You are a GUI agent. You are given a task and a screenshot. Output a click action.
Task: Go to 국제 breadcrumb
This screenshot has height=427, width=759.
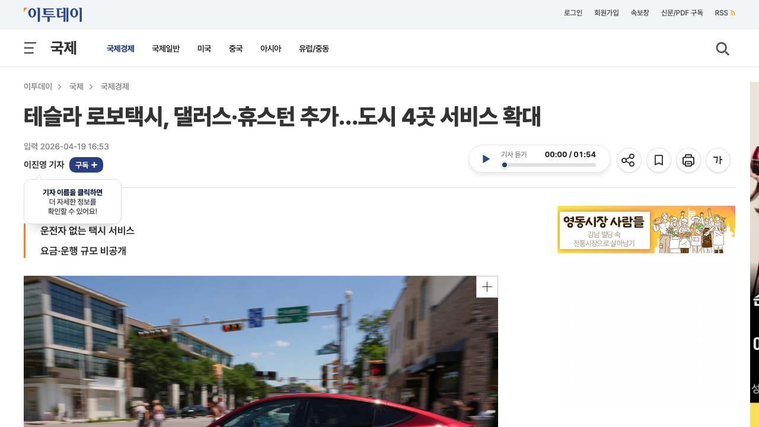[76, 87]
